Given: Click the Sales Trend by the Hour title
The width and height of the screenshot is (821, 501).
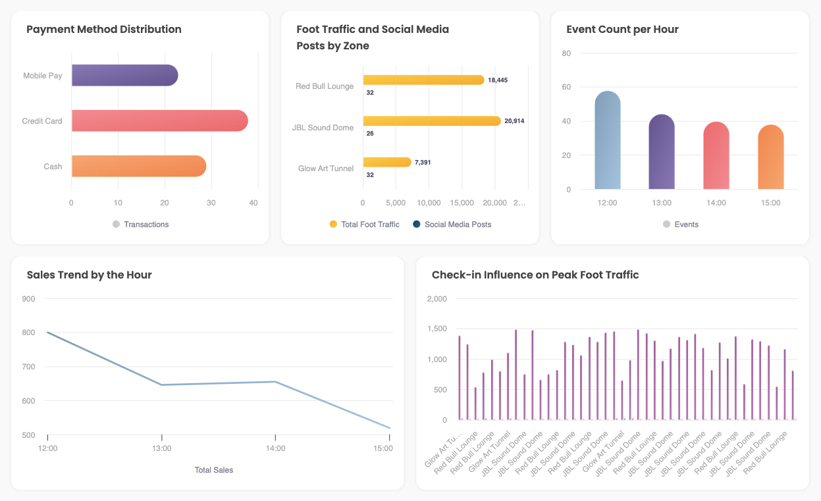Looking at the screenshot, I should pos(88,275).
